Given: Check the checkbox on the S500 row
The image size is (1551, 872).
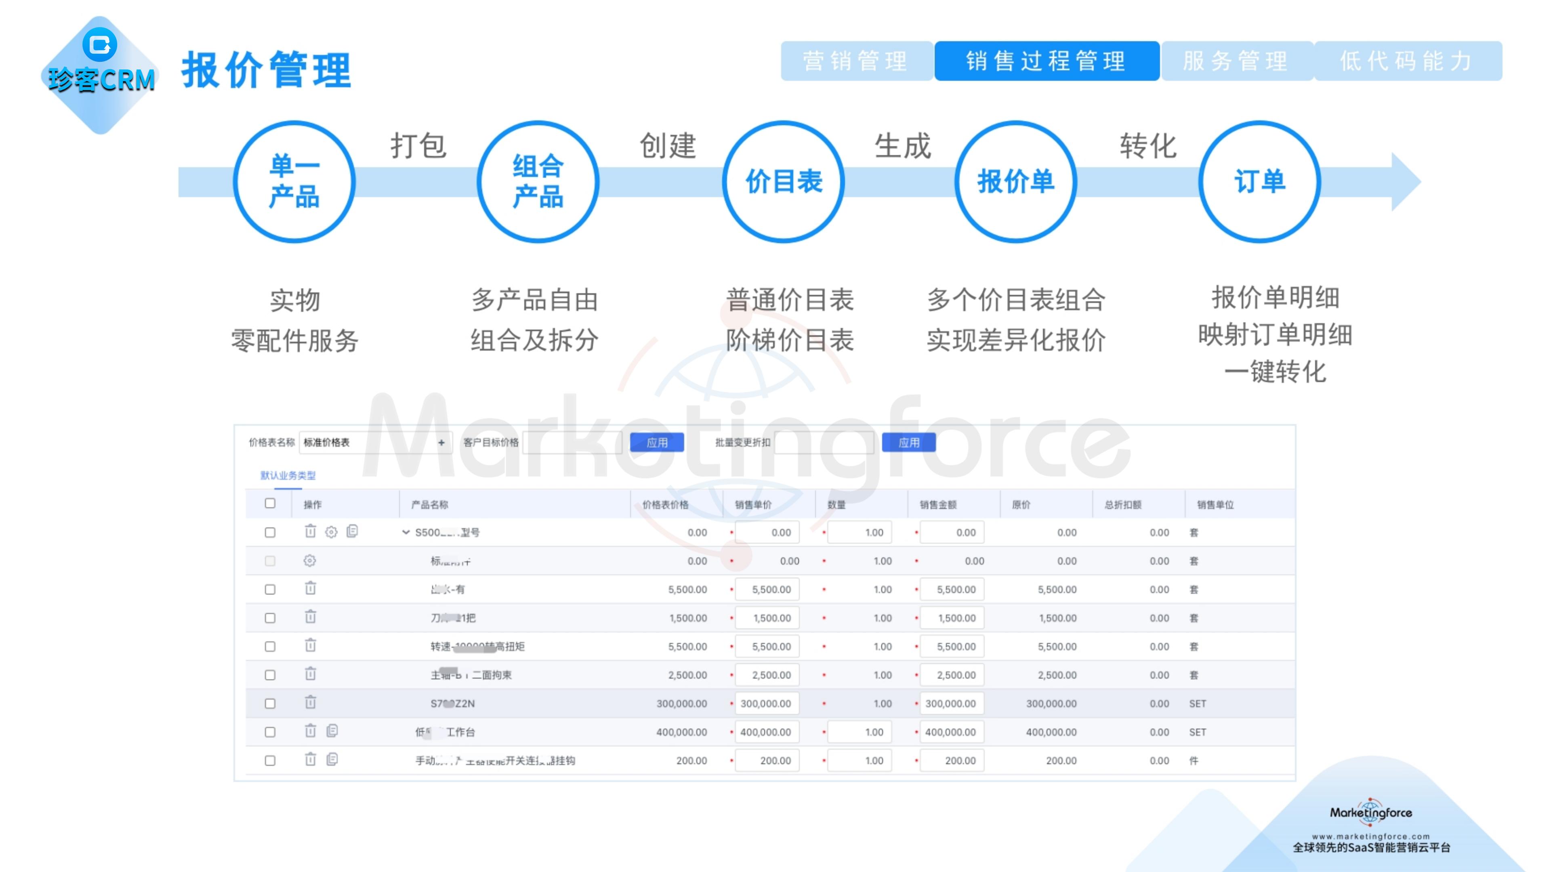Looking at the screenshot, I should (270, 532).
